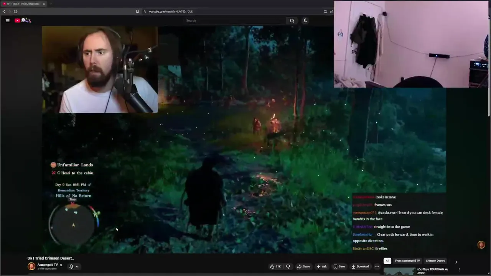
Task: Click the video title 'So I Tried Crimson Desert..'
Action: click(51, 258)
